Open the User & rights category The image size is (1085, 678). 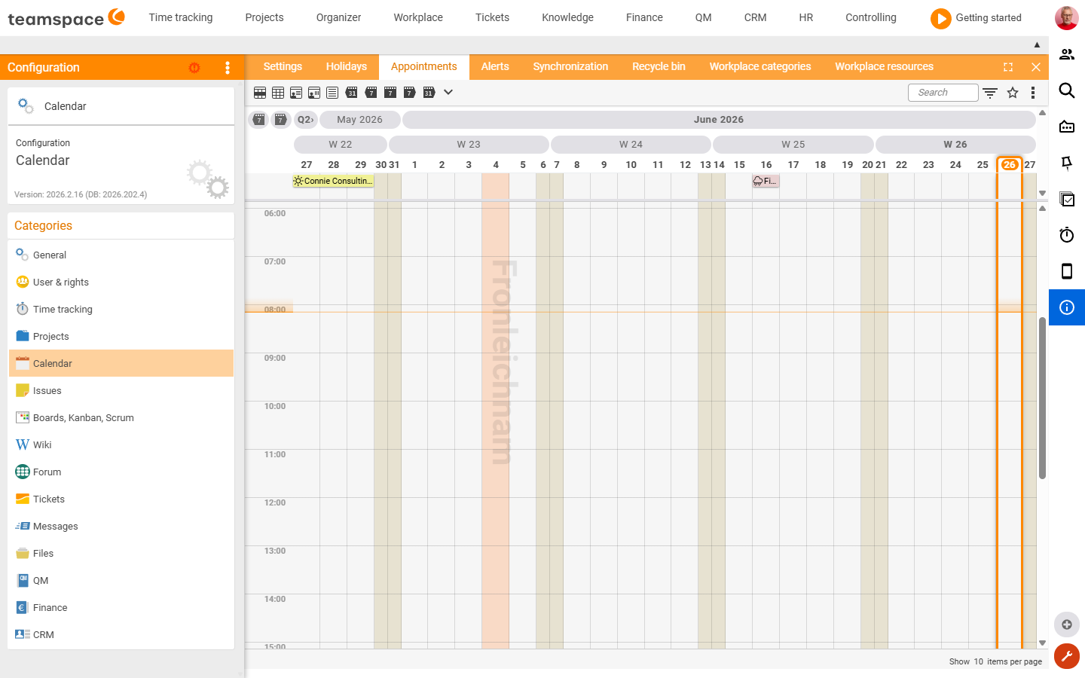[121, 282]
